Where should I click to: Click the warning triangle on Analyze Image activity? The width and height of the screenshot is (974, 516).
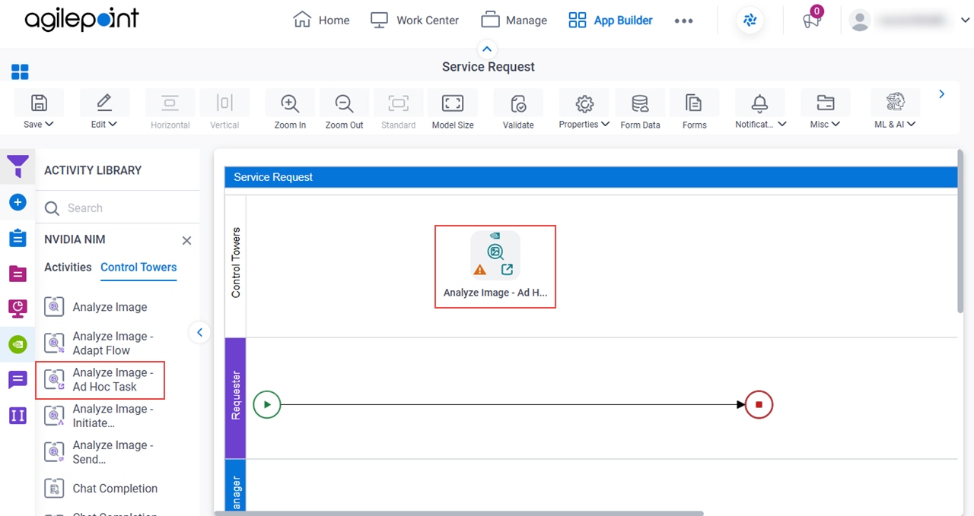[x=480, y=269]
